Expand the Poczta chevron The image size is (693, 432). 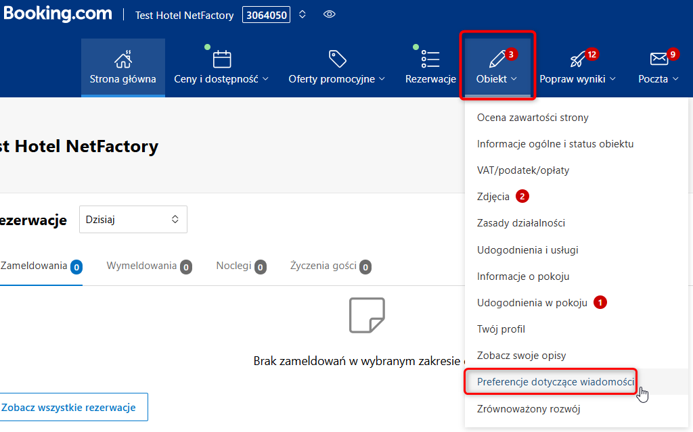pos(676,79)
